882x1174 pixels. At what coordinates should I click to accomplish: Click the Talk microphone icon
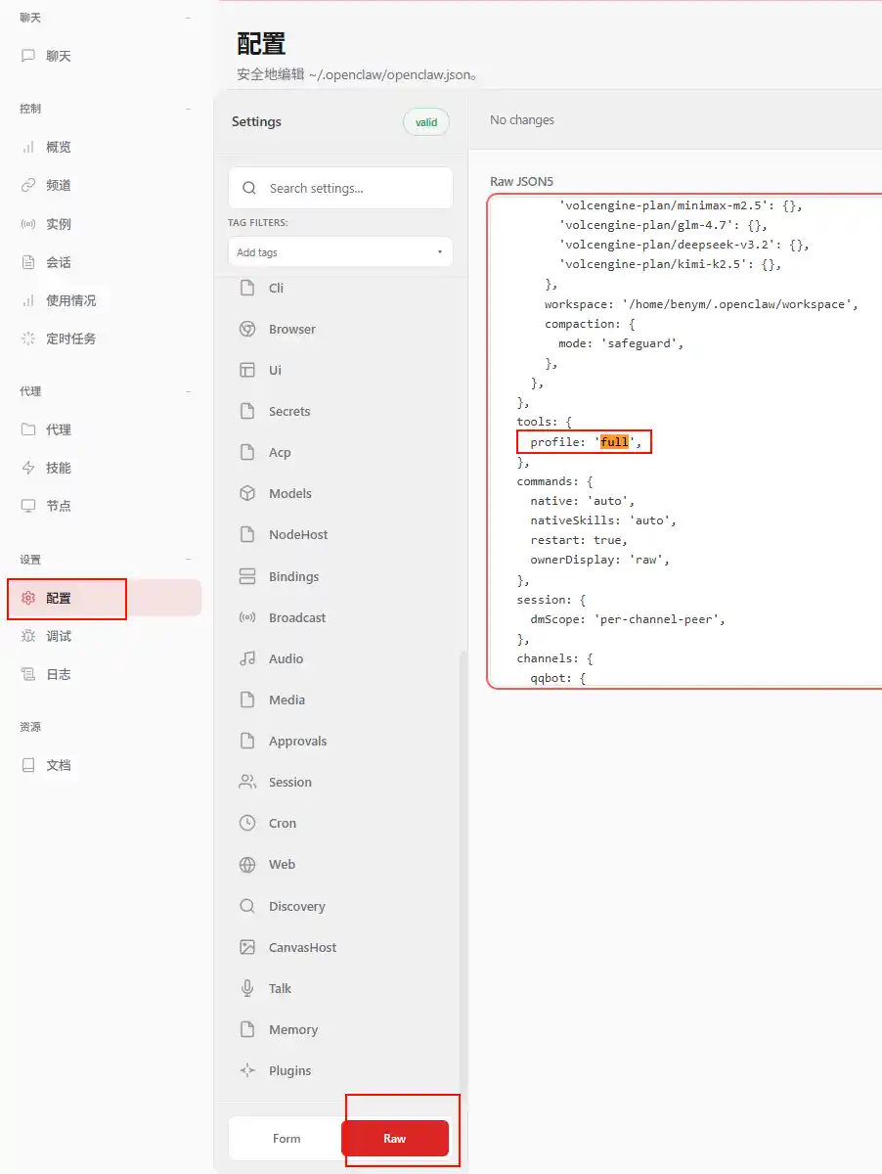coord(247,989)
